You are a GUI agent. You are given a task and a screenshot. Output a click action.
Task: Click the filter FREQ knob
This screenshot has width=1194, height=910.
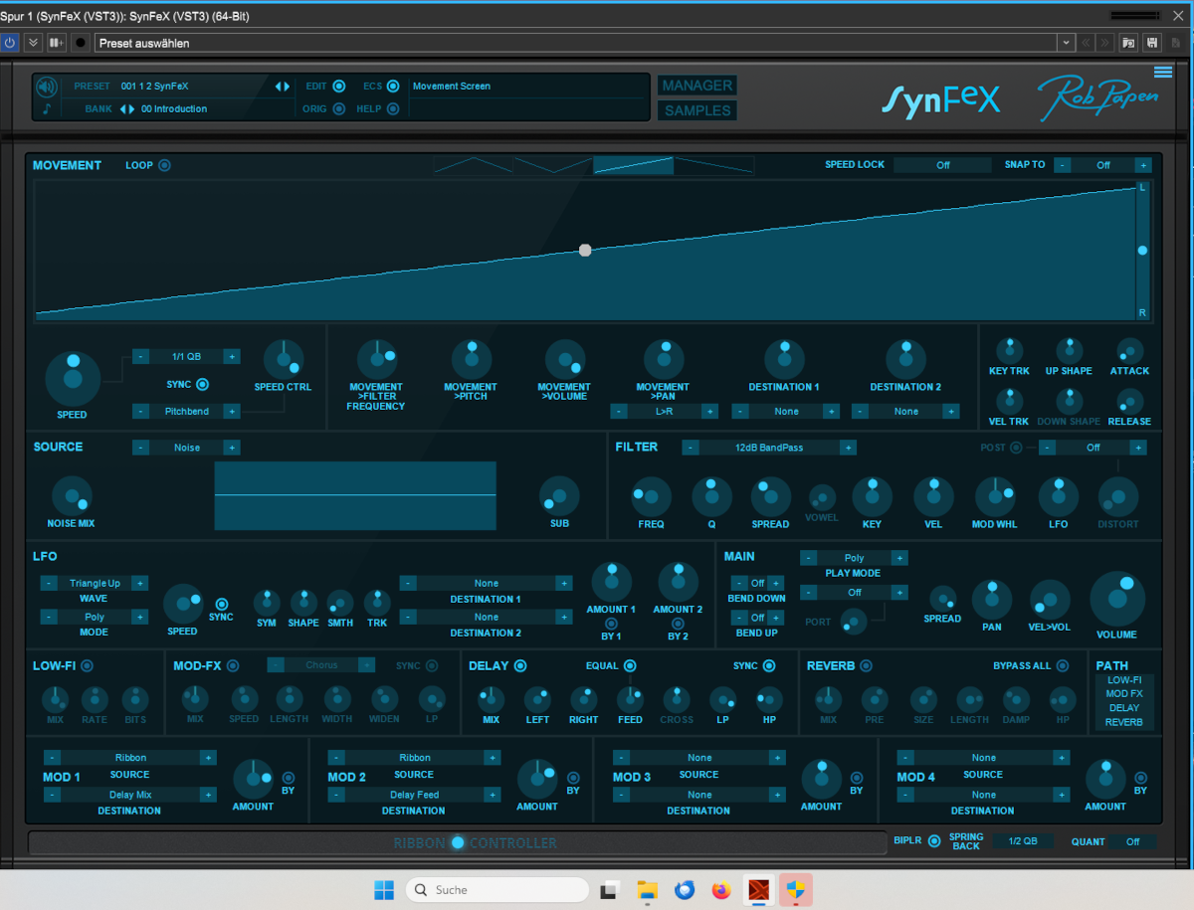coord(652,496)
